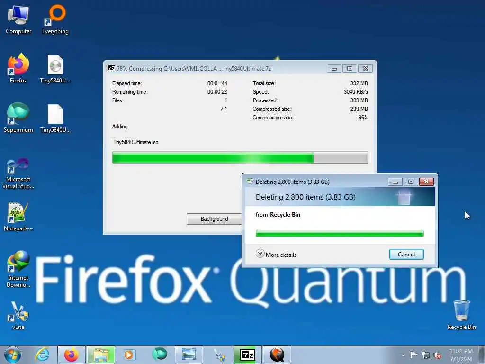The width and height of the screenshot is (485, 364).
Task: Click the Background button in 7-Zip window
Action: coord(214,219)
